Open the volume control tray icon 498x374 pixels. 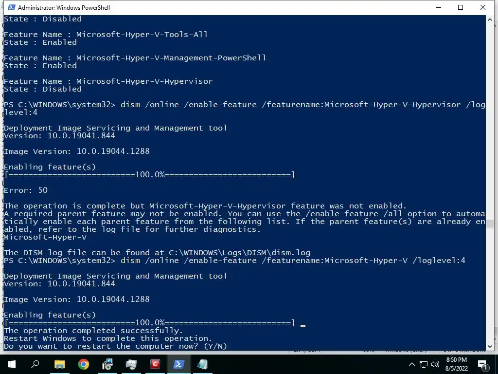tap(435, 364)
